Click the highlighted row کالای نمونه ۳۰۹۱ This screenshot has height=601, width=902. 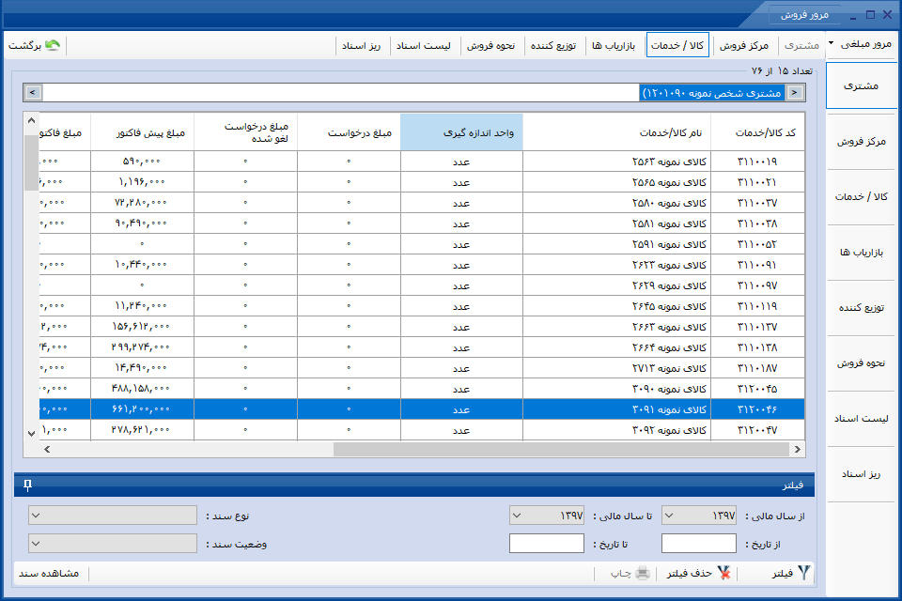tap(422, 409)
